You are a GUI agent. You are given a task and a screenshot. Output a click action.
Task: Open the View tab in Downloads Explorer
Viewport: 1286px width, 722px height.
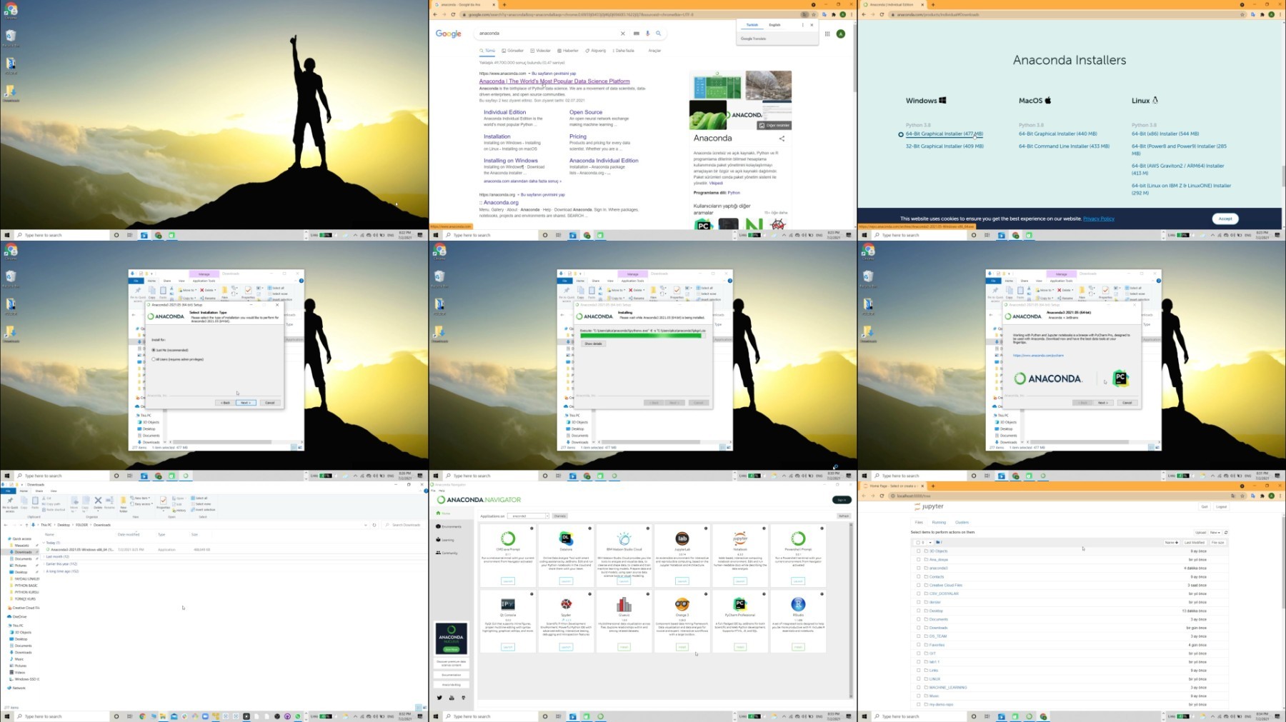pos(54,491)
